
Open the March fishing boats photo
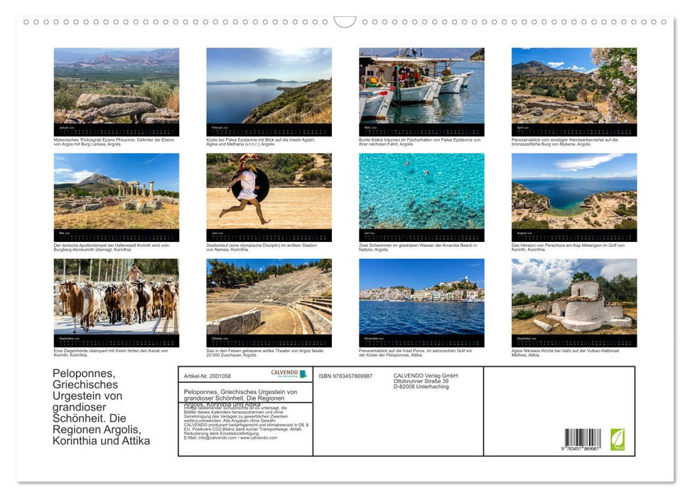[421, 87]
